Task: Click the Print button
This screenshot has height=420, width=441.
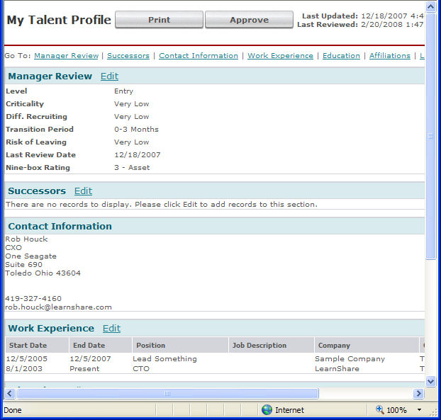Action: [159, 20]
